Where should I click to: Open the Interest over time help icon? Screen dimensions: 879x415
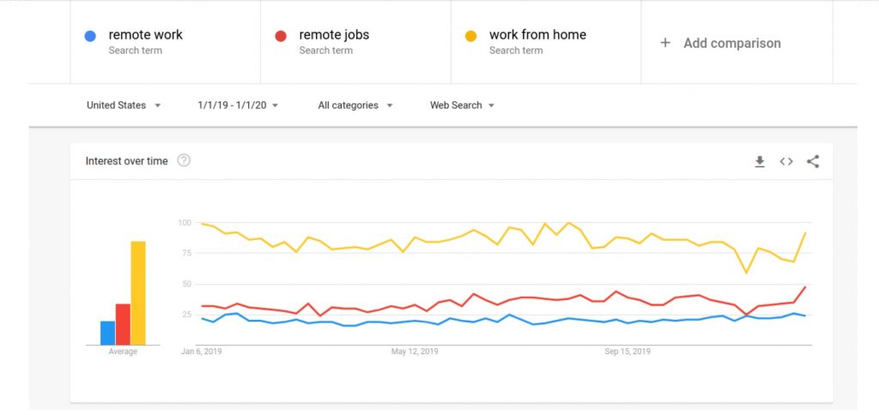pos(184,160)
